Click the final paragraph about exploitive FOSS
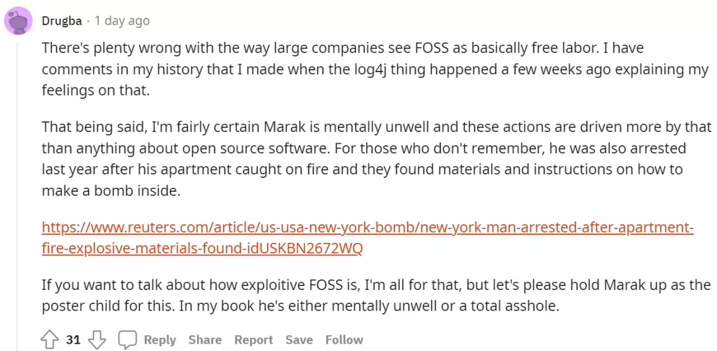 point(376,296)
